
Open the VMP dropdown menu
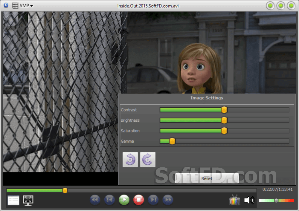click(x=26, y=6)
